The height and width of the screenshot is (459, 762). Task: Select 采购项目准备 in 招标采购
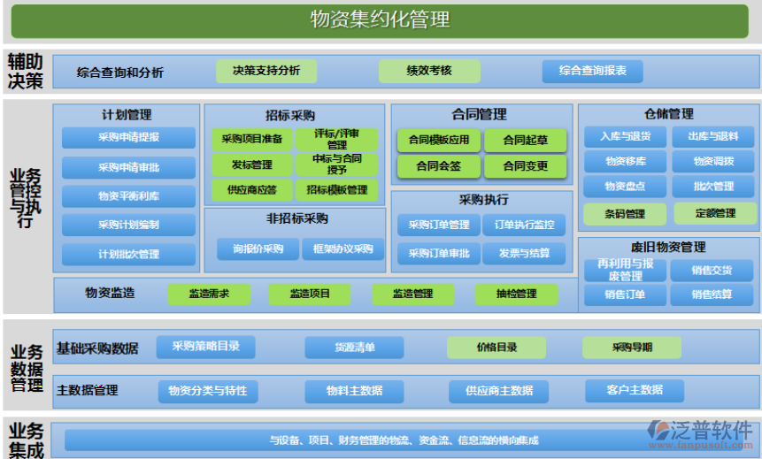[x=251, y=140]
